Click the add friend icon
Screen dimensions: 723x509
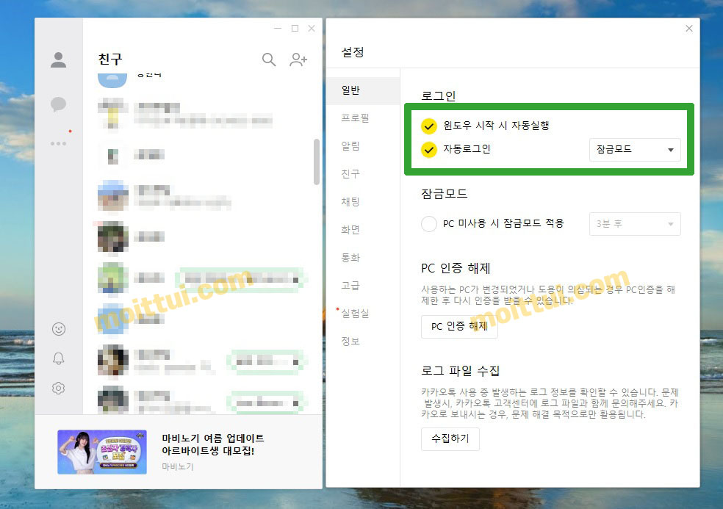pyautogui.click(x=298, y=59)
